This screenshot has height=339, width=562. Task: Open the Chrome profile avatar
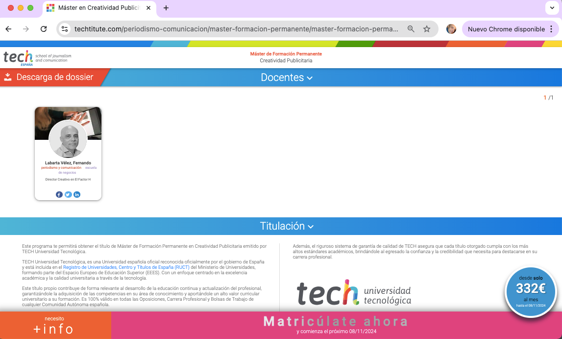tap(451, 29)
